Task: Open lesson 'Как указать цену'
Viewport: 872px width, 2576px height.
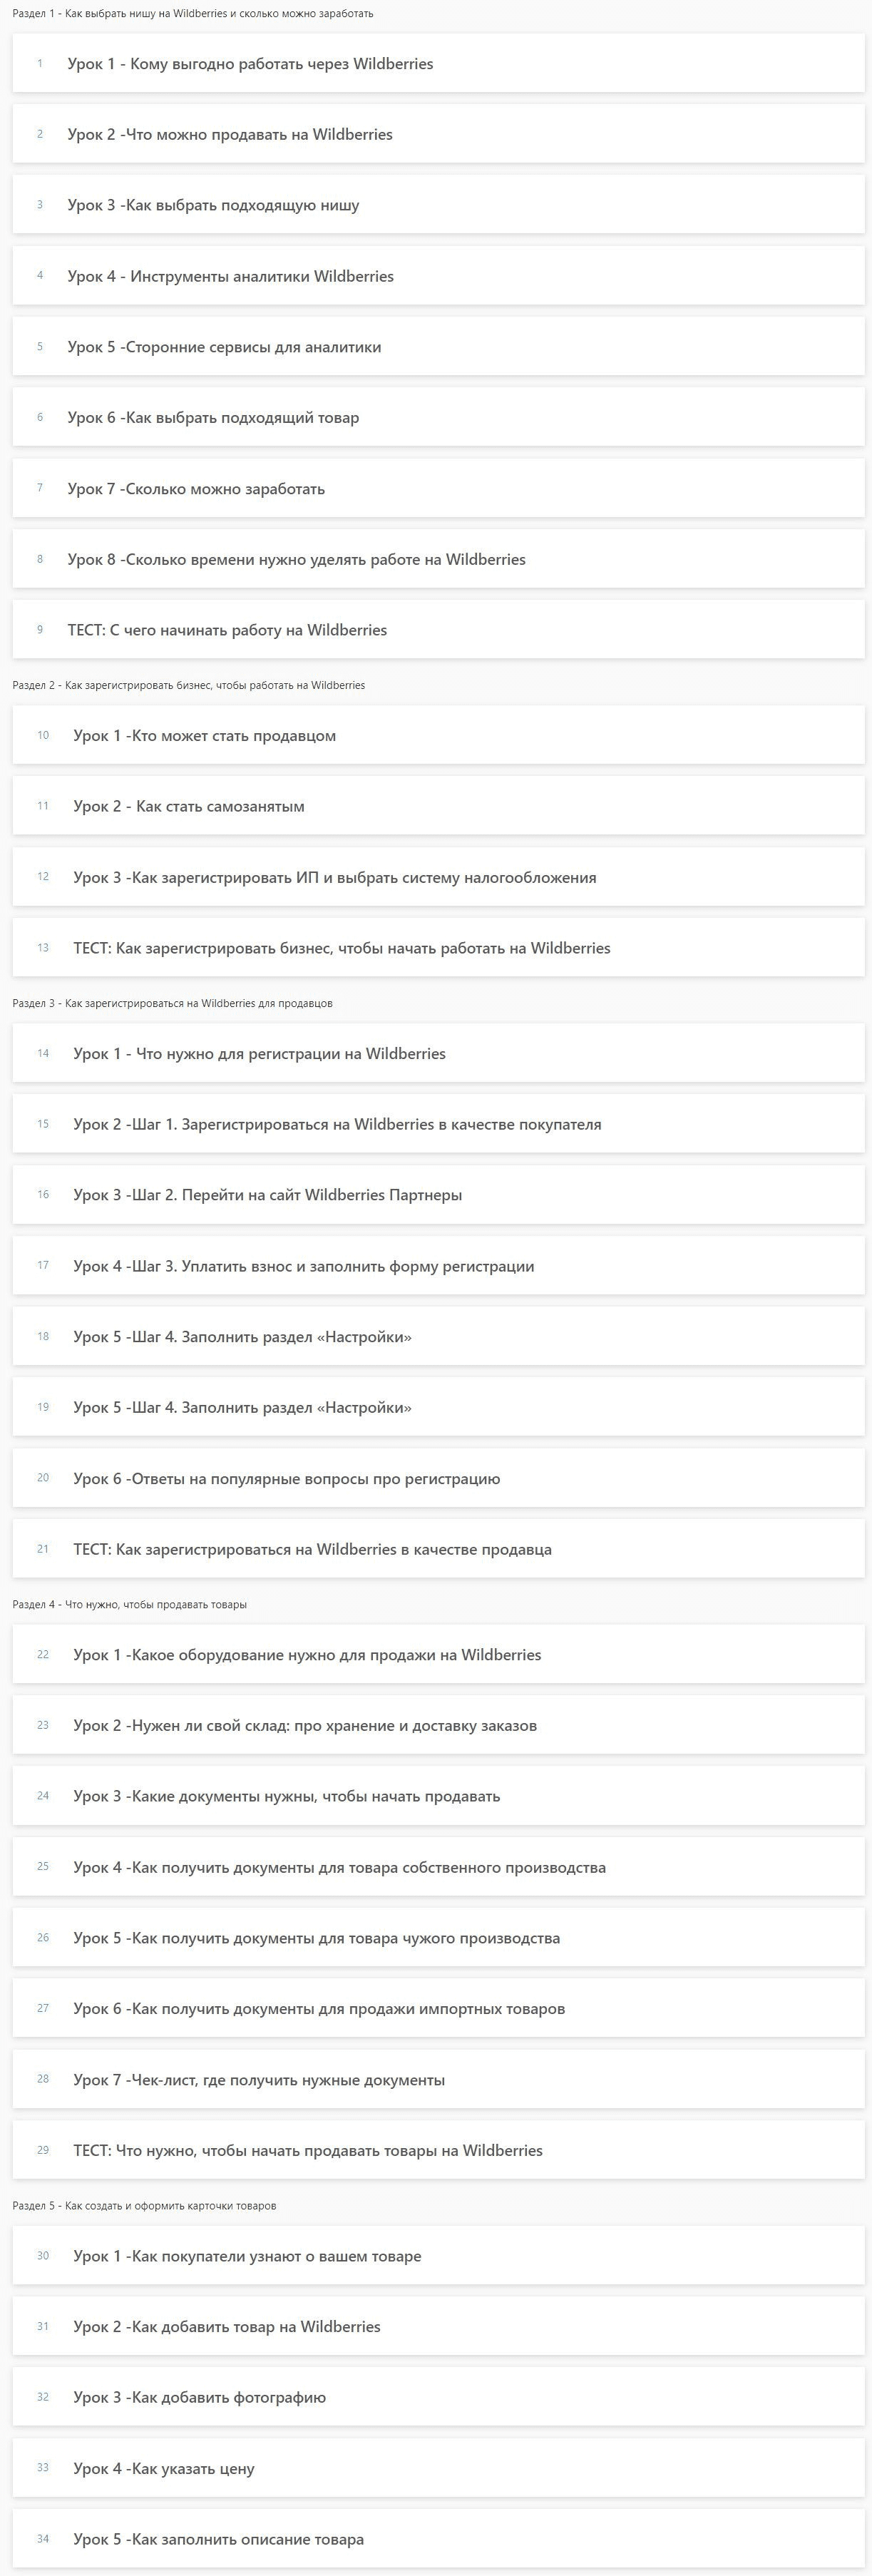Action: click(163, 2468)
